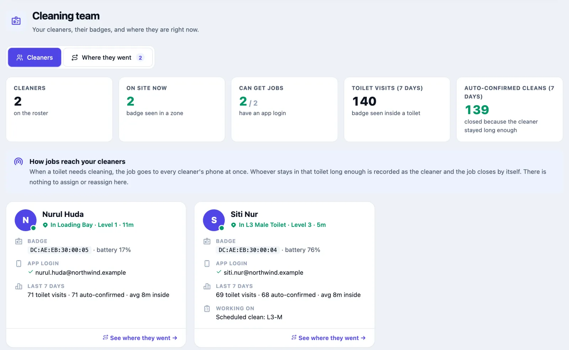Screen dimensions: 569x350
Task: Click badge ID DC:AE:EB:30:00:04
Action: tap(248, 250)
